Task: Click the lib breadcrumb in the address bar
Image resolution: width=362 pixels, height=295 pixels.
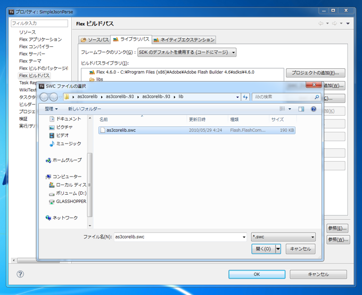Action: tap(181, 97)
